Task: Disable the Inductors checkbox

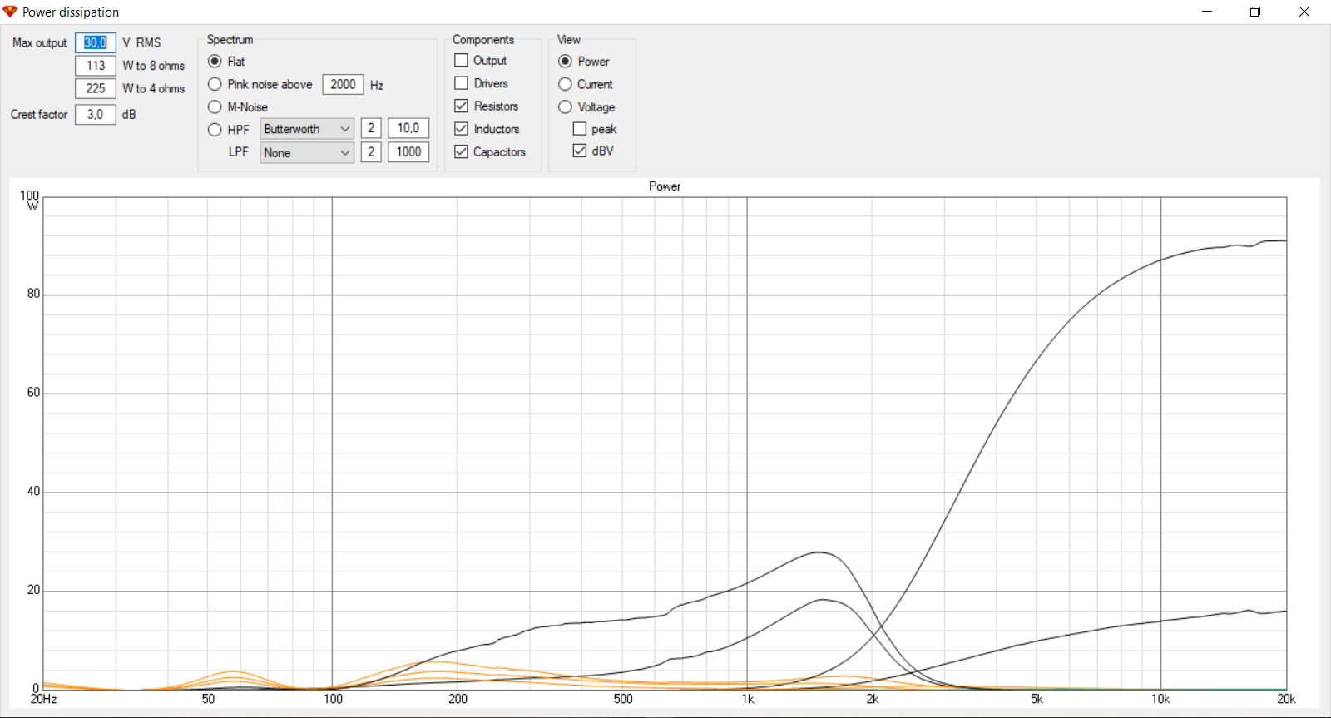Action: [x=462, y=129]
